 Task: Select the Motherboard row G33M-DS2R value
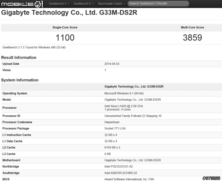[x=133, y=160]
